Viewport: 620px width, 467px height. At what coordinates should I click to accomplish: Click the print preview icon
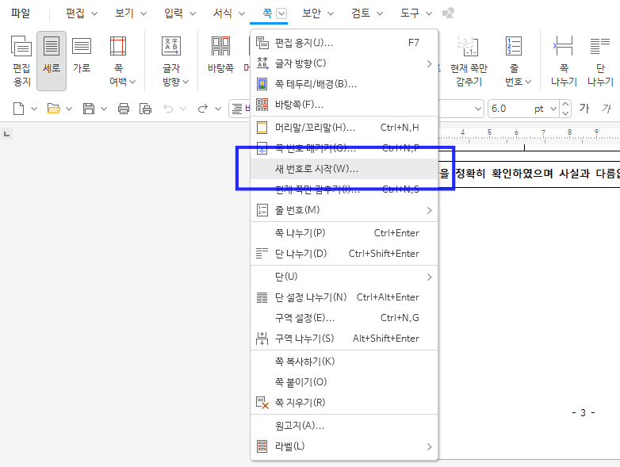click(146, 109)
